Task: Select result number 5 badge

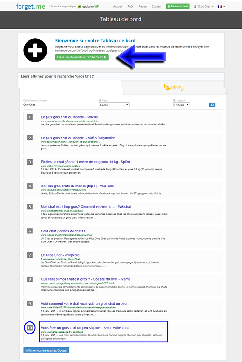Action: coord(30,207)
